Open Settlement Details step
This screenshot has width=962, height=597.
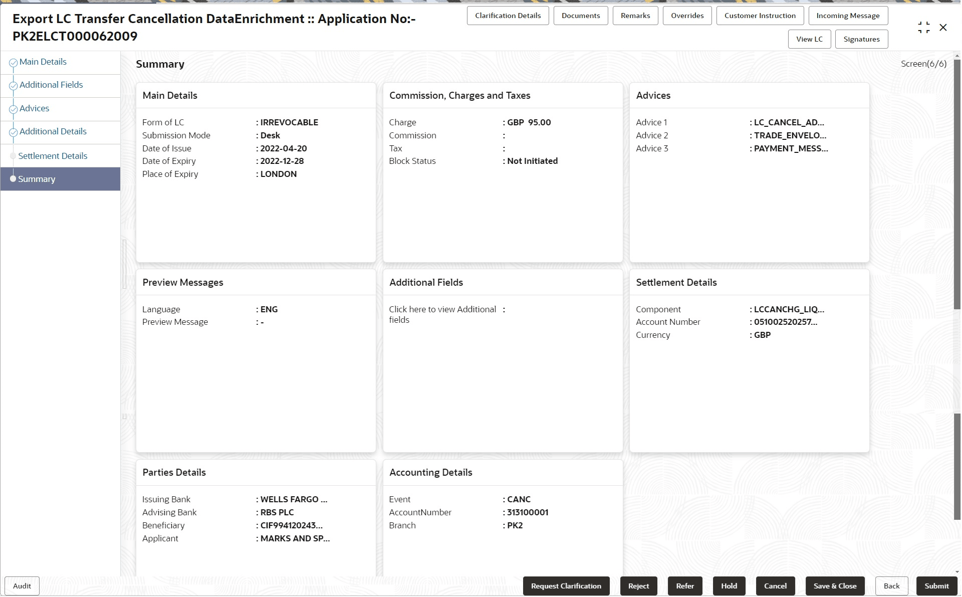tap(53, 156)
